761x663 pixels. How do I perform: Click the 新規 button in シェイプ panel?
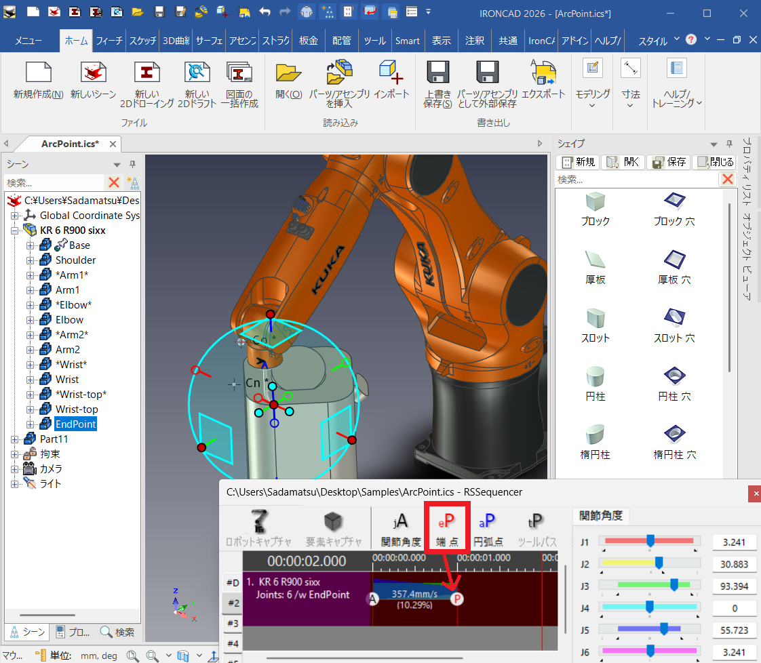578,162
